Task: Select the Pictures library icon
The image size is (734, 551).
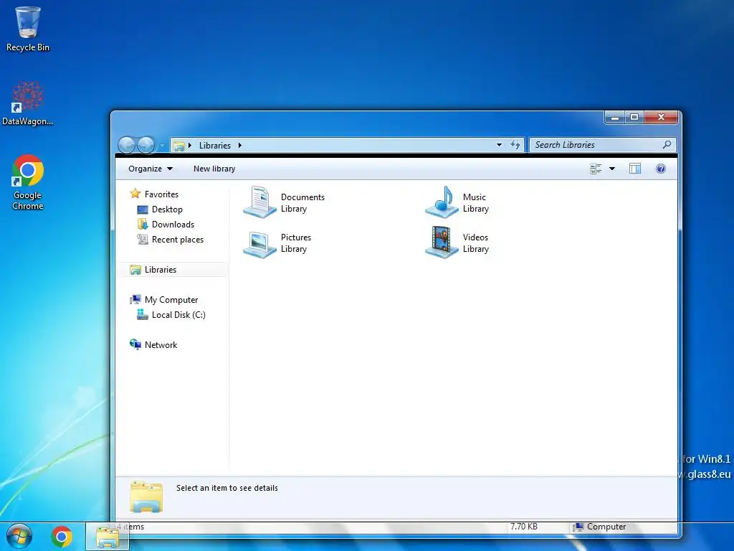Action: [259, 244]
